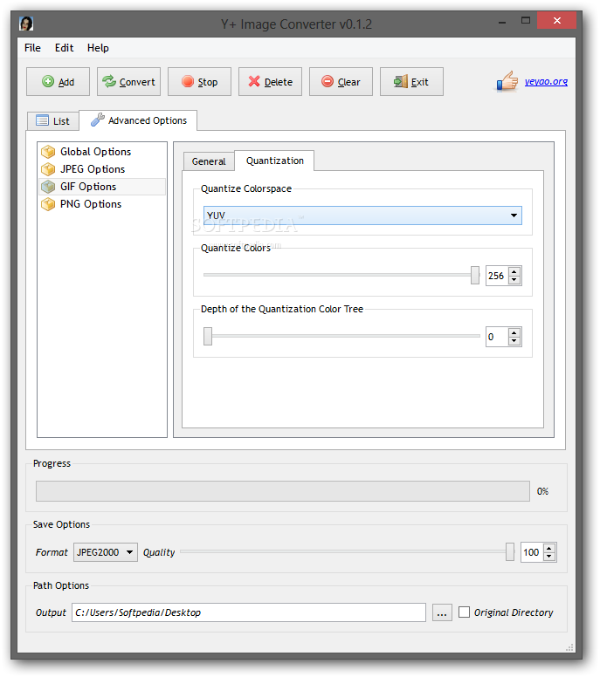Click the Quality 100 value field
The image size is (600, 677).
(x=532, y=552)
